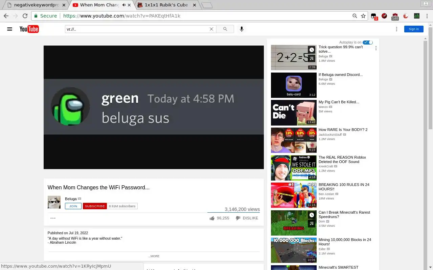Click the video title "When Mom Changes the WiFi Password..."
The height and width of the screenshot is (270, 433).
tap(98, 187)
